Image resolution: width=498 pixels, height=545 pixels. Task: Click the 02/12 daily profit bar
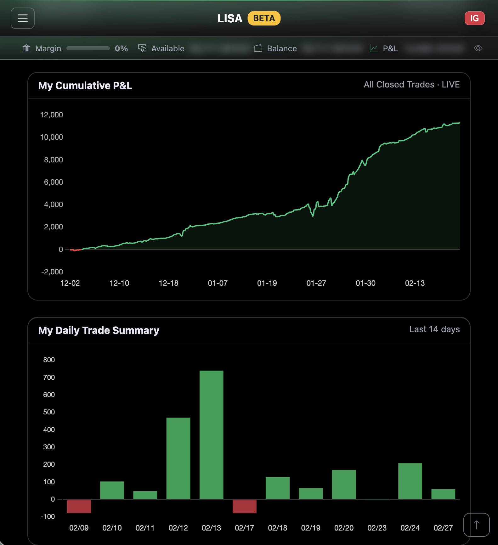point(178,458)
